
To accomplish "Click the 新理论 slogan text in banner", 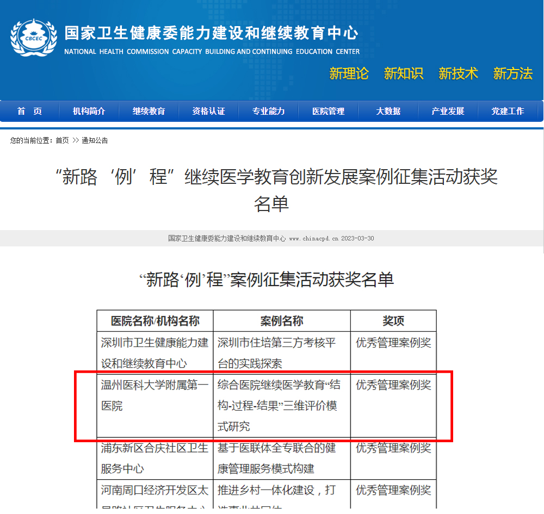I will coord(349,73).
